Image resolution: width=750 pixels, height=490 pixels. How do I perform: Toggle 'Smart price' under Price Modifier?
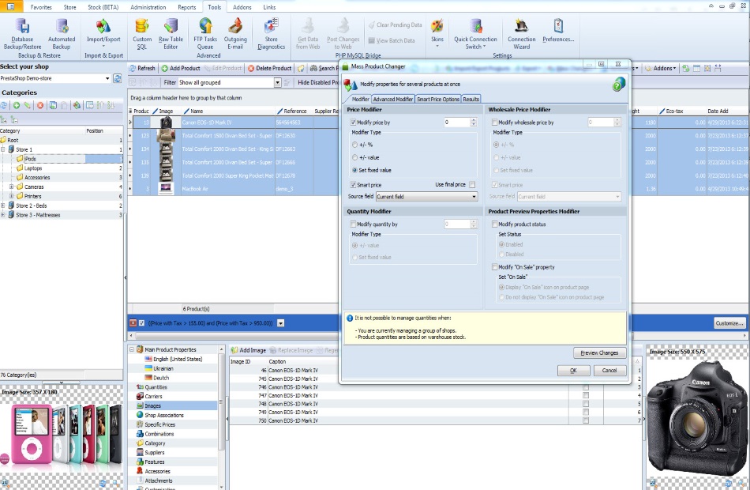pos(354,185)
